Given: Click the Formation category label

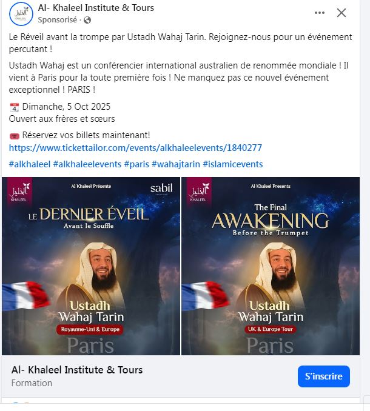Looking at the screenshot, I should [x=32, y=383].
